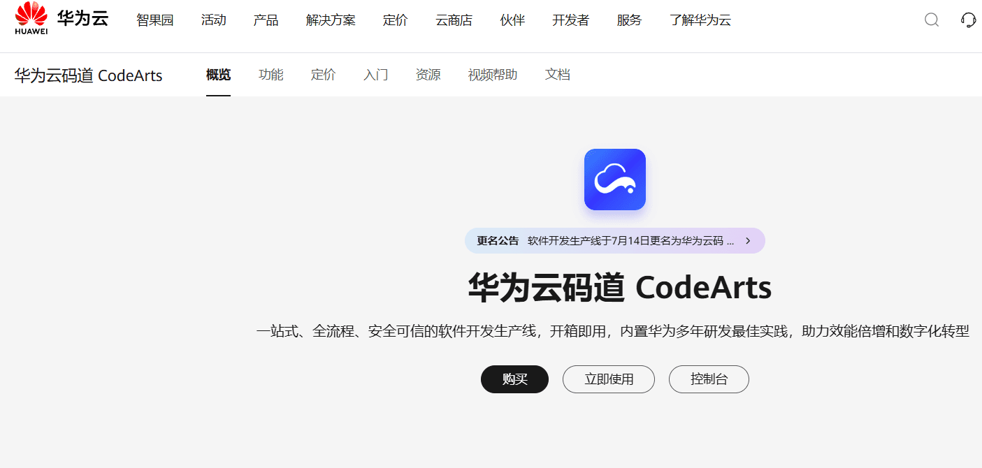Open the 伙伴 menu item
Image resolution: width=982 pixels, height=468 pixels.
coord(512,20)
